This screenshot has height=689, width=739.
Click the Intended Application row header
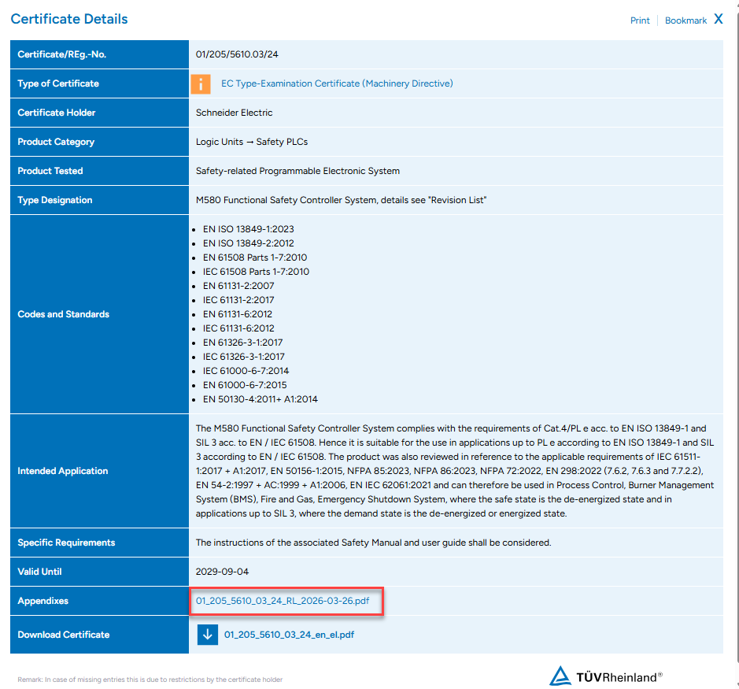(99, 471)
